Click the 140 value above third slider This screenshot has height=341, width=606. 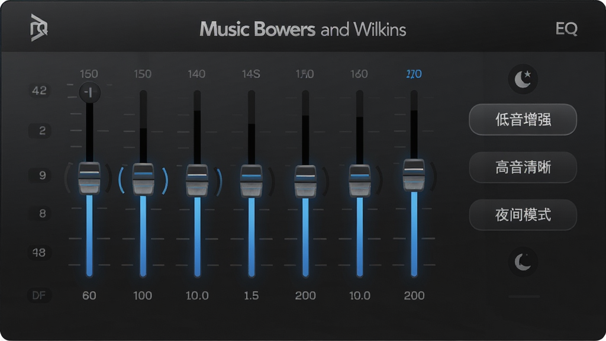(196, 74)
